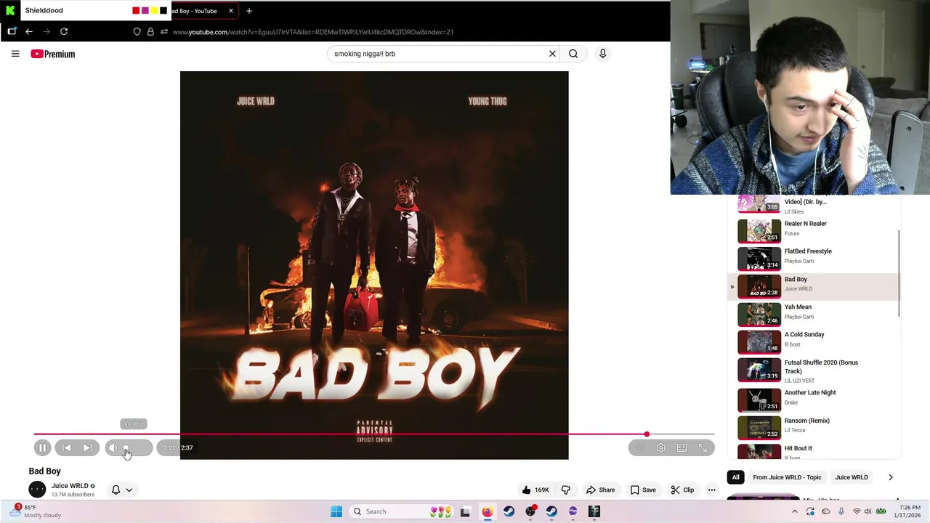The image size is (930, 523).
Task: Open the Juice WRLD channel name link
Action: [x=70, y=486]
